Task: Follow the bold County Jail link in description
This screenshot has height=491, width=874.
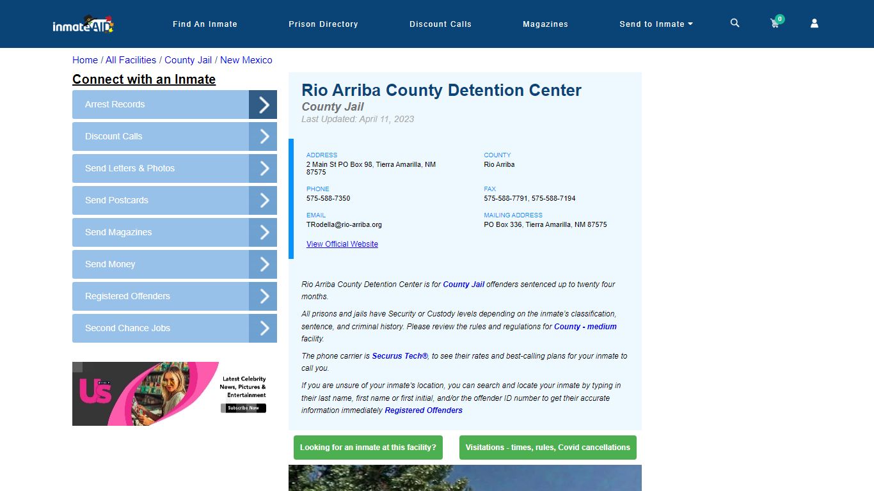Action: point(463,284)
